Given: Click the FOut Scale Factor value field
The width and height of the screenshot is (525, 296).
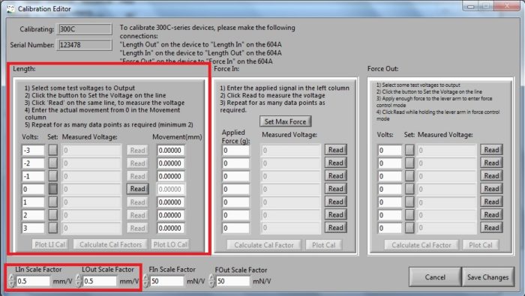Looking at the screenshot, I should click(x=233, y=281).
